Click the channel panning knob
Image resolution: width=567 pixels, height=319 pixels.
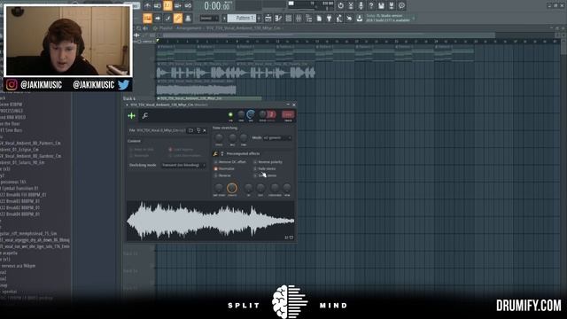point(241,115)
